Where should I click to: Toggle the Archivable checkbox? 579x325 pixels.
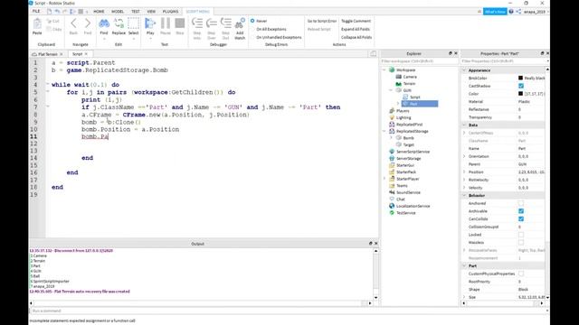click(521, 211)
